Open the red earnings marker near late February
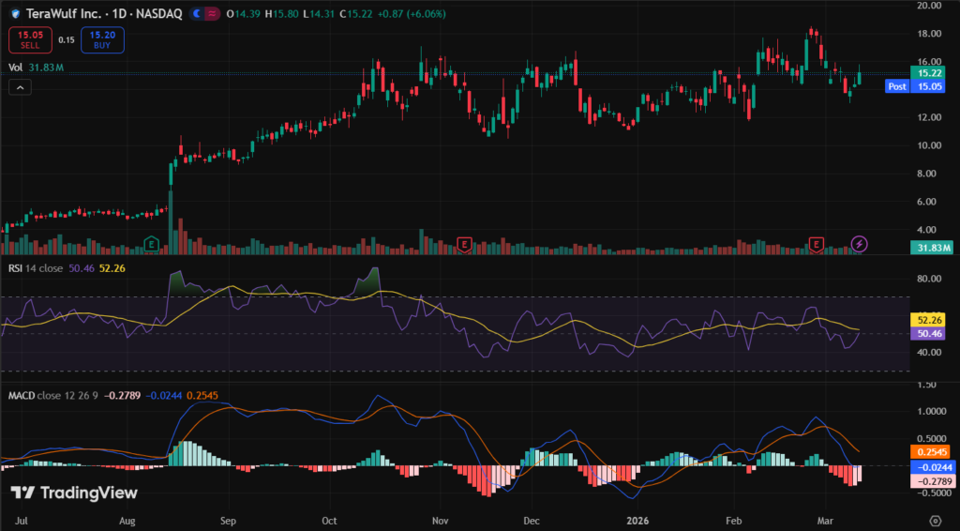This screenshot has width=960, height=531. click(817, 244)
